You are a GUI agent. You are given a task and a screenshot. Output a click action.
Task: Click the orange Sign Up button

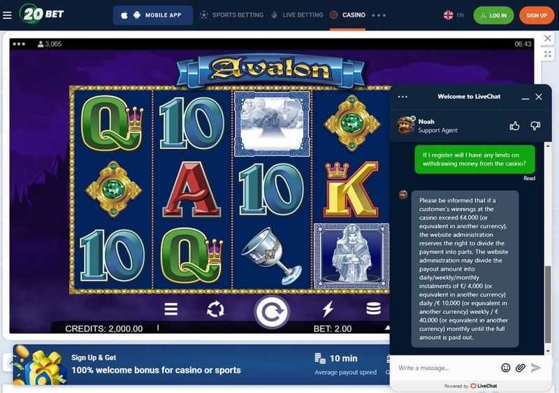click(x=537, y=15)
